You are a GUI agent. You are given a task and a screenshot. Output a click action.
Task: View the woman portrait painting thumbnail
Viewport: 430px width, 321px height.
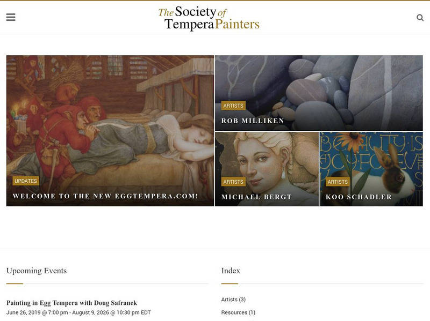point(267,155)
